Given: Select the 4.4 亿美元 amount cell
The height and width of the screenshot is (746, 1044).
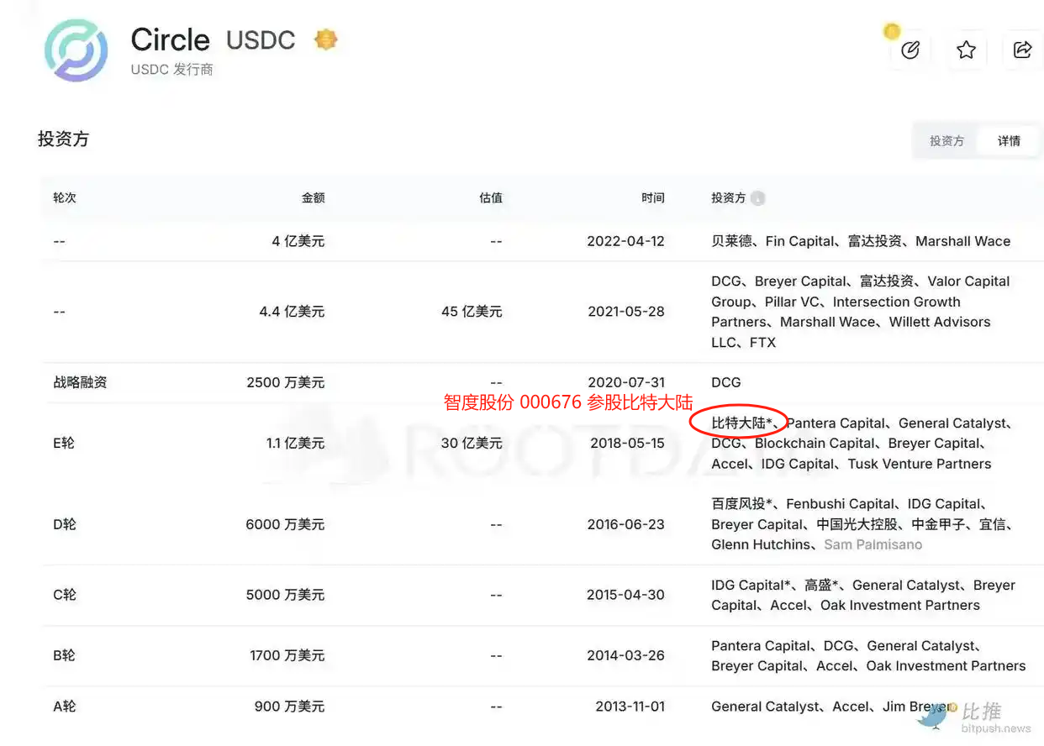Looking at the screenshot, I should point(292,312).
